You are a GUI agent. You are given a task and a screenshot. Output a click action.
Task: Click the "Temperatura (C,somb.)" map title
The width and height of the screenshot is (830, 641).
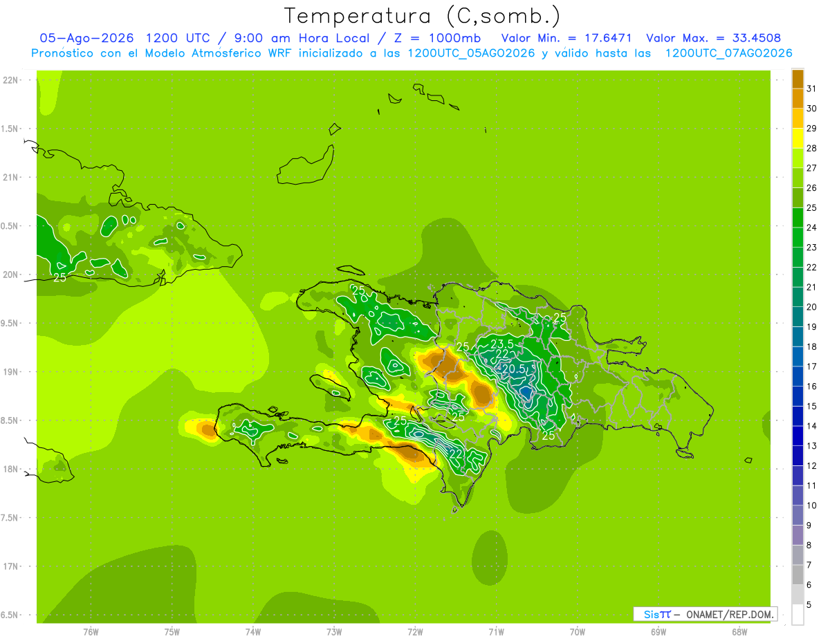pos(422,16)
